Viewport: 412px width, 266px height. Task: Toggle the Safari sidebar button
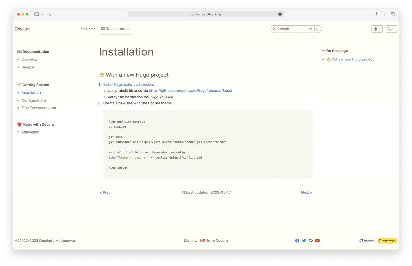36,14
